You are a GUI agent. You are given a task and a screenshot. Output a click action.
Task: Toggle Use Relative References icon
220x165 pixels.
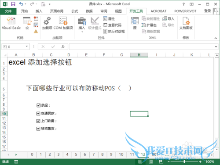click(36, 25)
